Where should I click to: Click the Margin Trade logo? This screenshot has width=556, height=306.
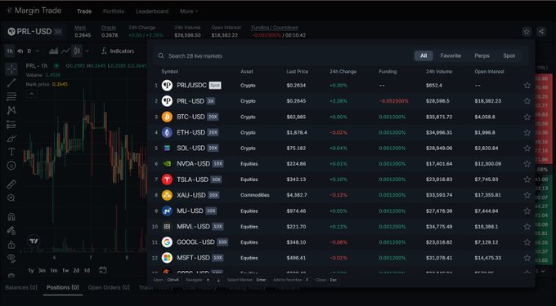34,11
